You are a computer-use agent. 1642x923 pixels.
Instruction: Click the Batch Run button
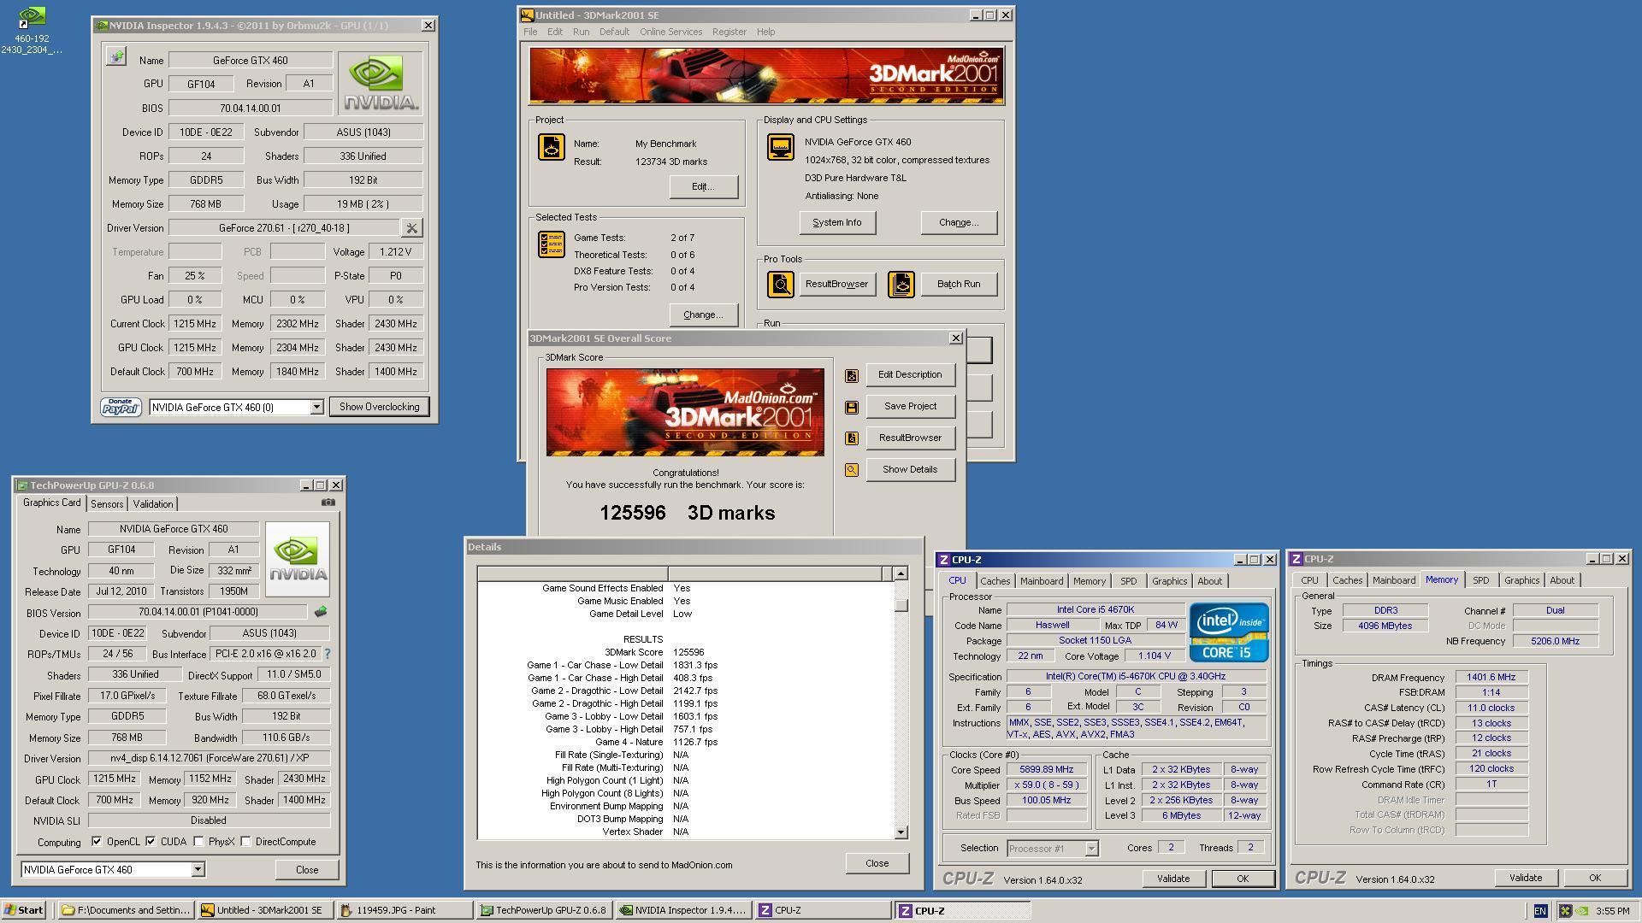959,285
